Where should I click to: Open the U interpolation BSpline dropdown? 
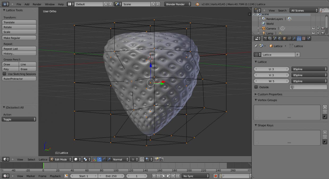pyautogui.click(x=309, y=69)
